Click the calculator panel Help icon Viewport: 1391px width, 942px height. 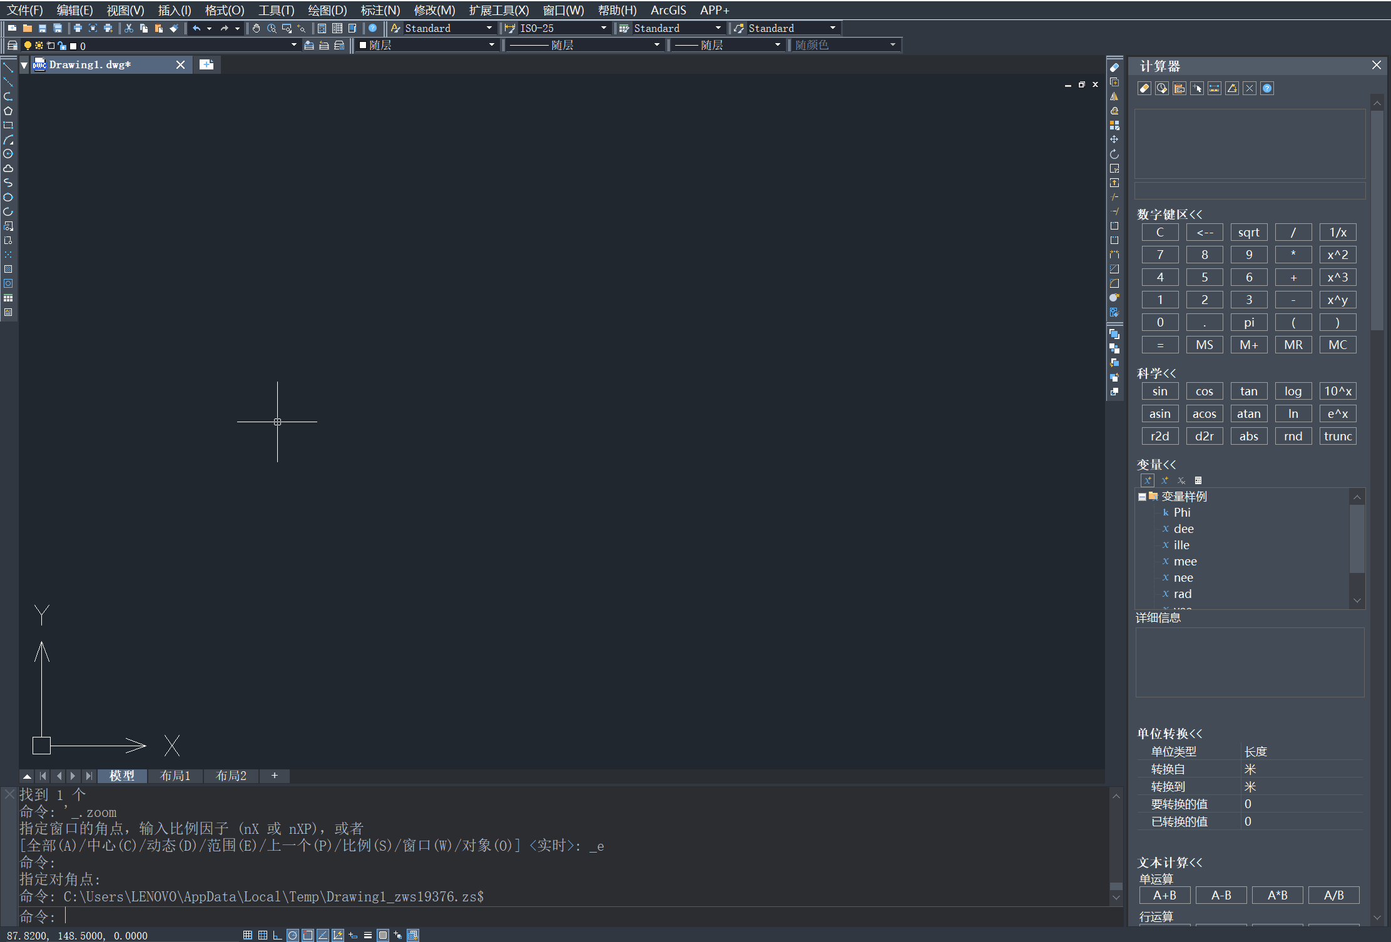[x=1267, y=88]
